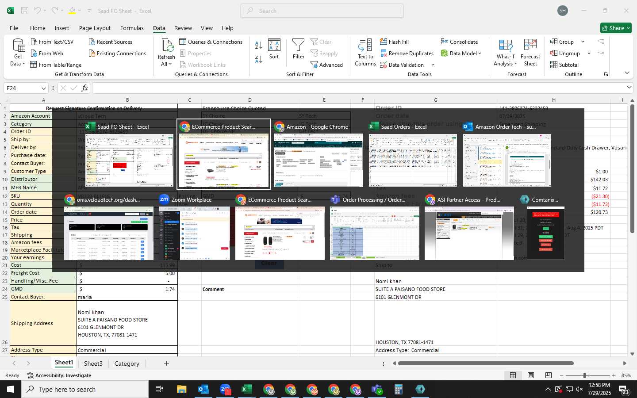Run Flash Fill
Viewport: 637px width, 398px height.
click(394, 42)
